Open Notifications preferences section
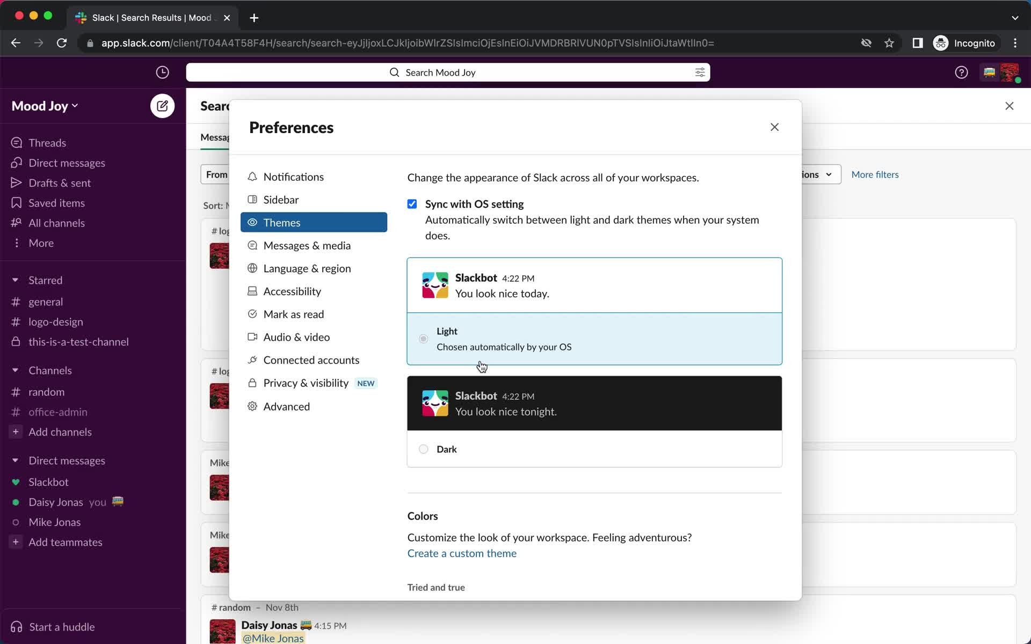The height and width of the screenshot is (644, 1031). point(293,177)
